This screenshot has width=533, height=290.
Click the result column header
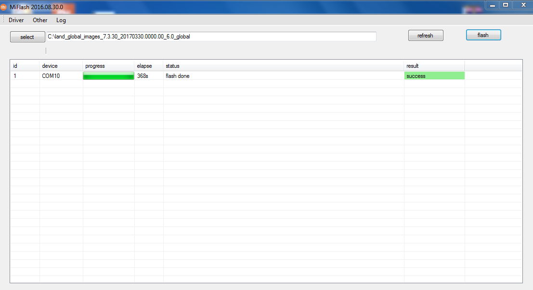pyautogui.click(x=434, y=66)
